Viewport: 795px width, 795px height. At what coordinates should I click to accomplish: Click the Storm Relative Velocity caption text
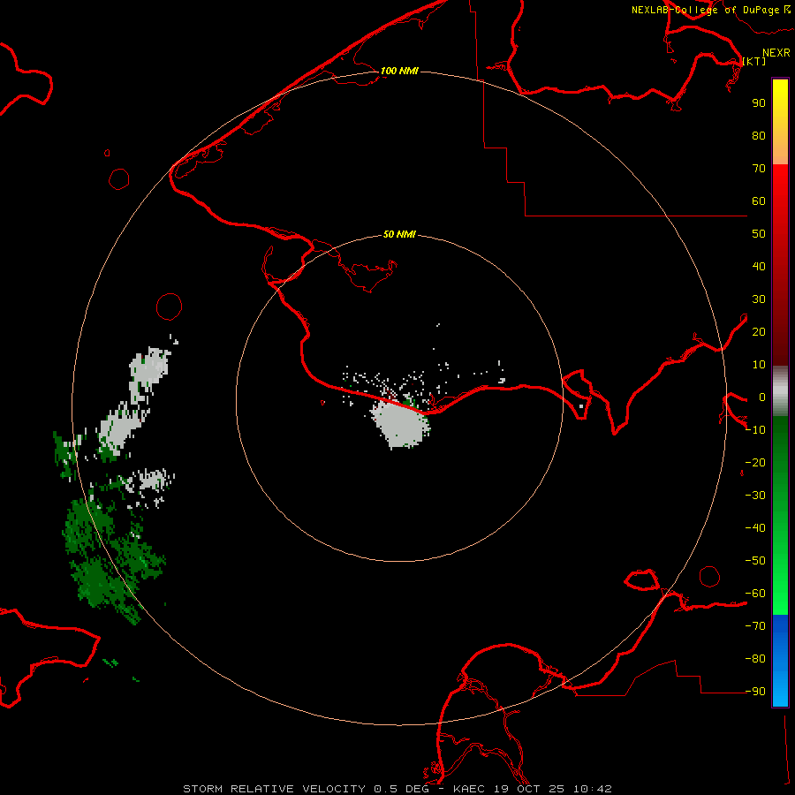point(397,789)
